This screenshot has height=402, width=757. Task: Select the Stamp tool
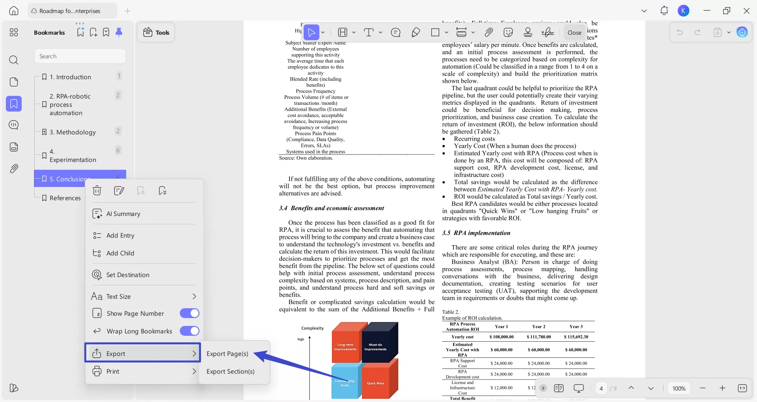tap(528, 32)
